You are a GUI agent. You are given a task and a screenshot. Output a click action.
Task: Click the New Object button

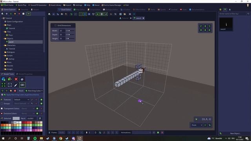click(x=235, y=133)
